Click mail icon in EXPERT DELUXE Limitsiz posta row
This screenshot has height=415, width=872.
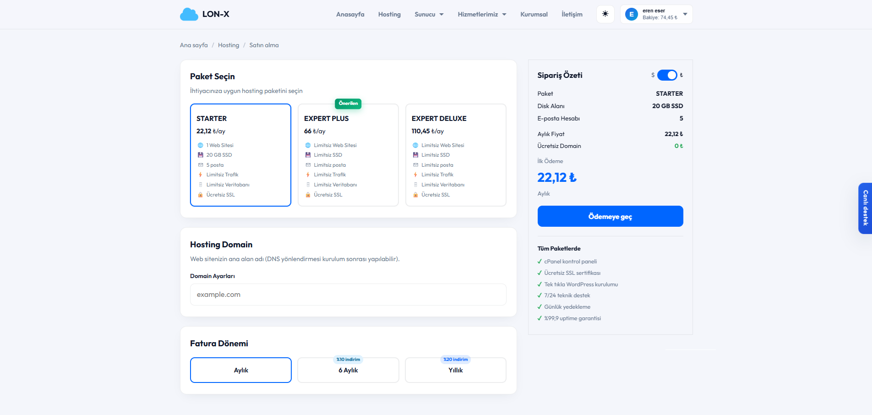click(415, 165)
